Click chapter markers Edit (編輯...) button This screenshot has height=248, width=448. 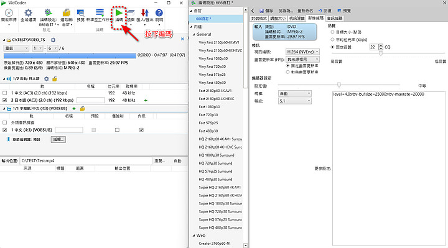point(58,140)
